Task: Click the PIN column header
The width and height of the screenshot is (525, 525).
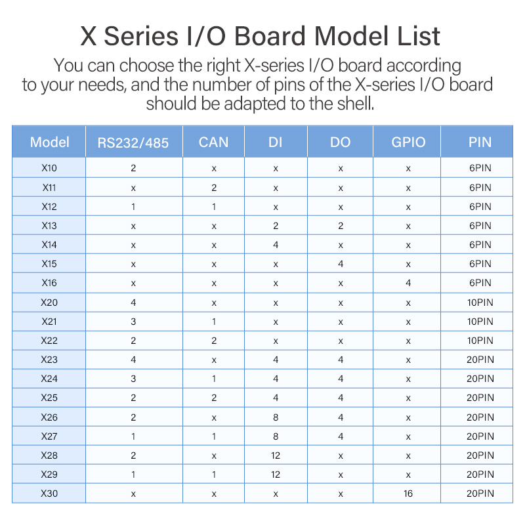Action: (480, 142)
